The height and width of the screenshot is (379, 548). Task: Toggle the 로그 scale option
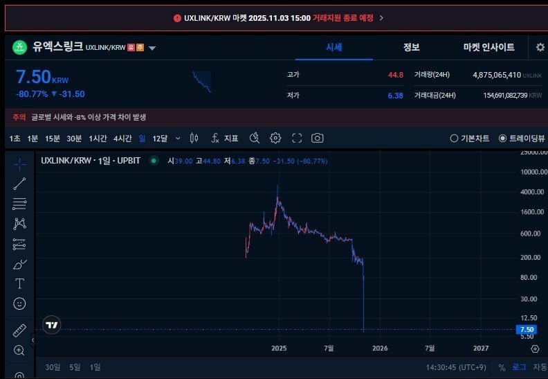(519, 367)
